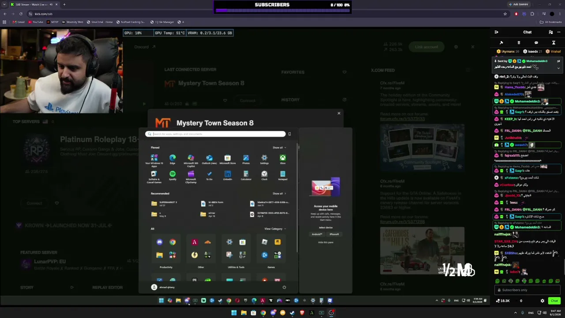Click Link account button in stream
The width and height of the screenshot is (565, 318).
[x=426, y=47]
